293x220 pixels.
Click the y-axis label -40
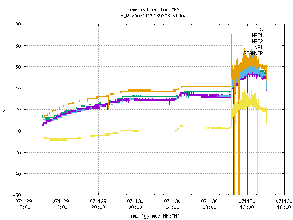click(16, 174)
